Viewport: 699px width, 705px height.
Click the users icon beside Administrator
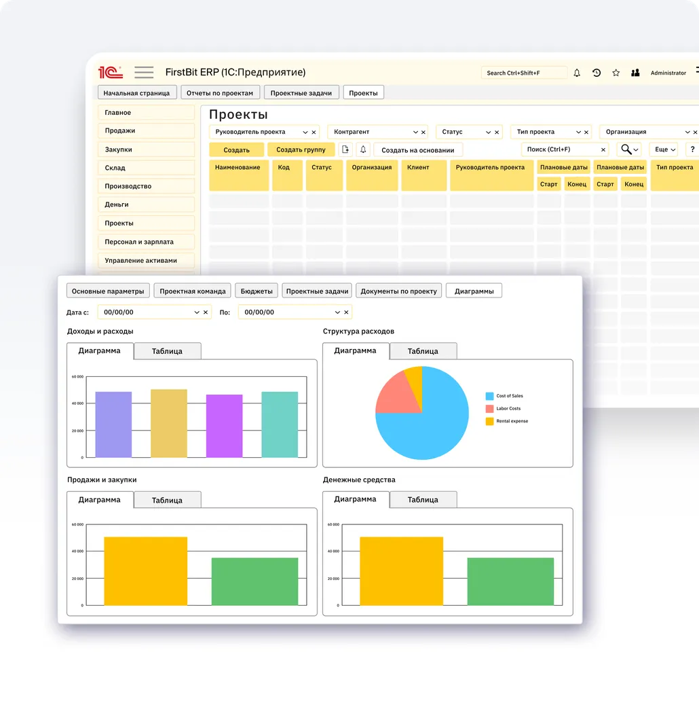[635, 73]
